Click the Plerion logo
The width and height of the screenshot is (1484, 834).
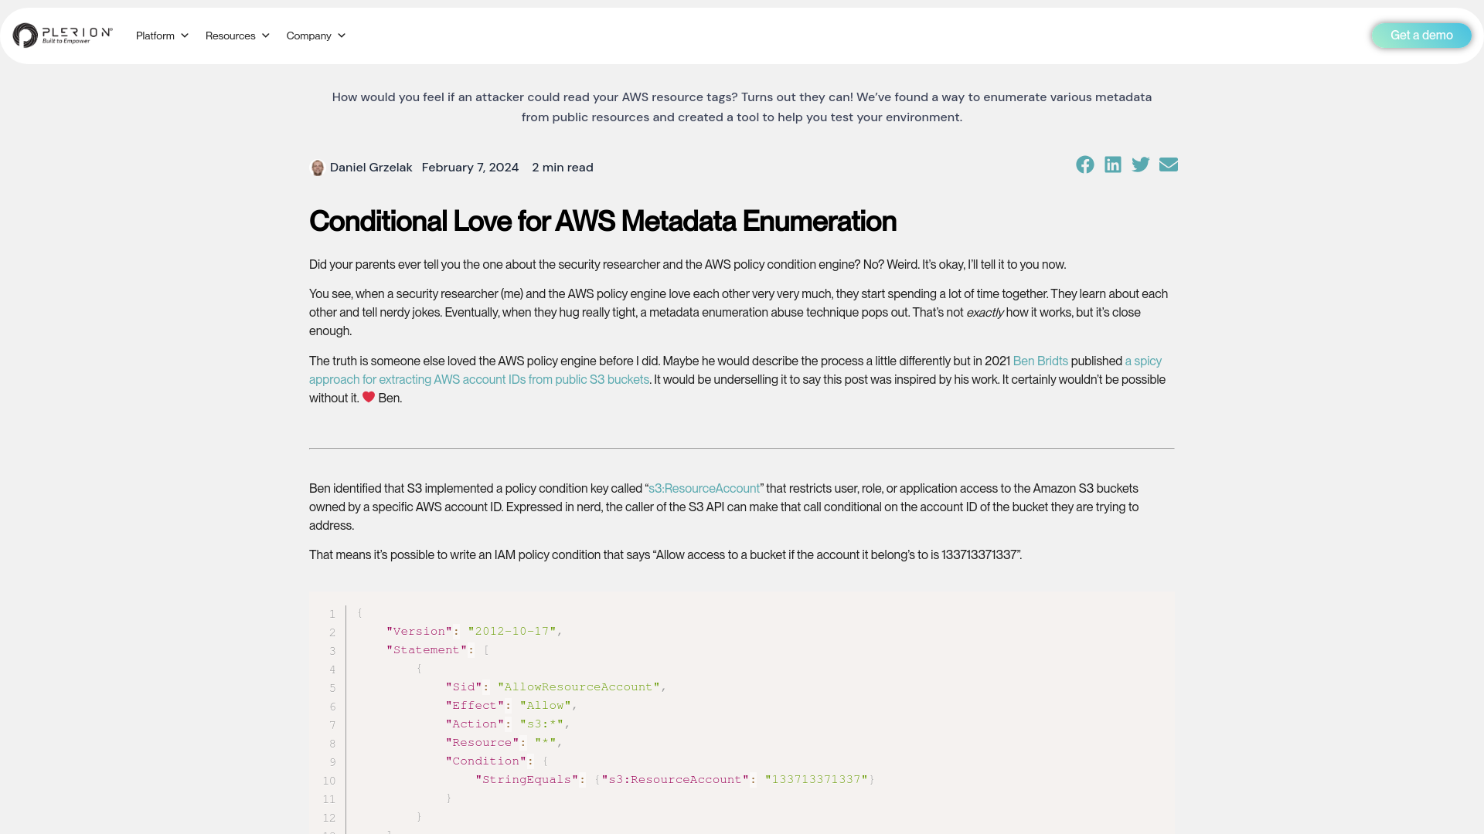click(x=63, y=36)
